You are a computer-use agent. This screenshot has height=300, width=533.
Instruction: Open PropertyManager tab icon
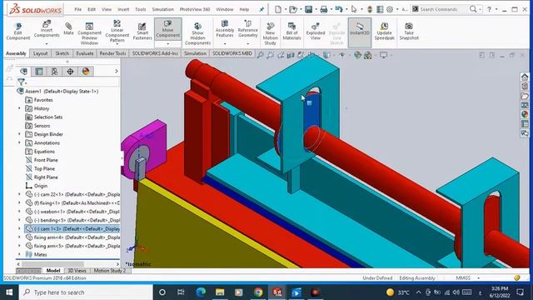pos(39,71)
